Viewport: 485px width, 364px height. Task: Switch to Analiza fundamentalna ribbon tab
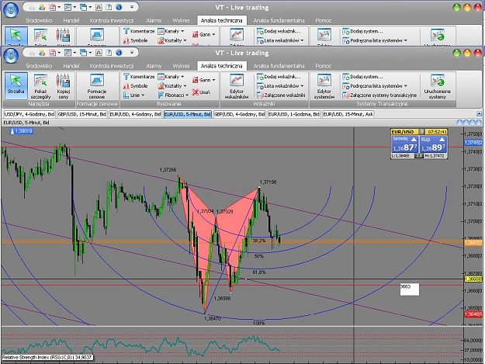pyautogui.click(x=279, y=66)
